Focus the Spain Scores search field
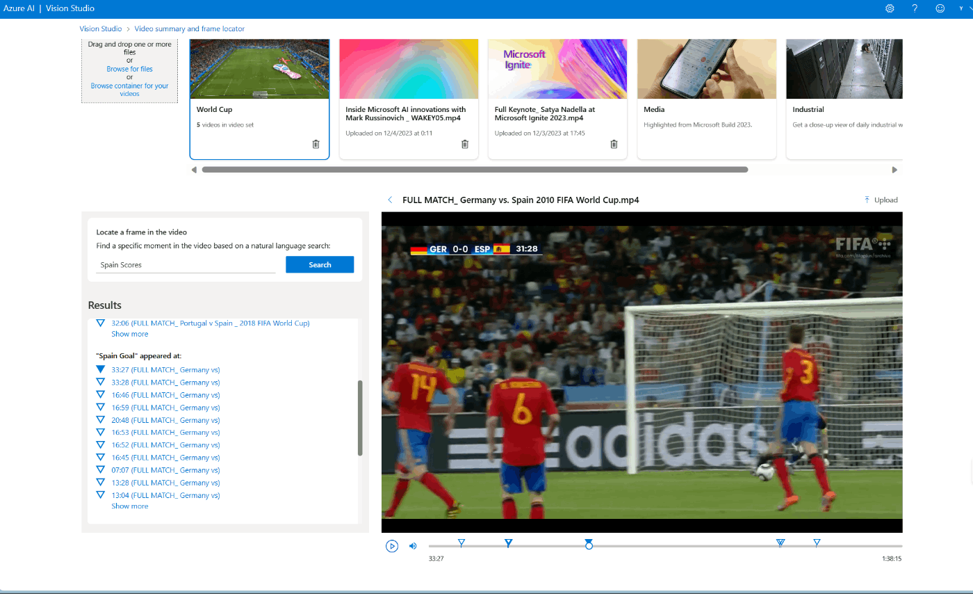The image size is (973, 594). tap(186, 265)
